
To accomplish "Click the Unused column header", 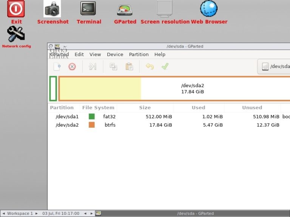I will (252, 108).
